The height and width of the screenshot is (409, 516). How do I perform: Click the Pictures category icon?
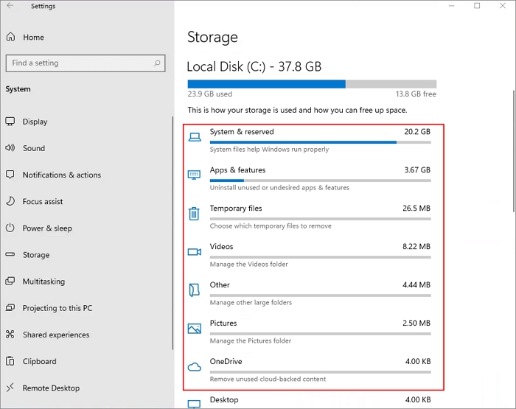194,329
